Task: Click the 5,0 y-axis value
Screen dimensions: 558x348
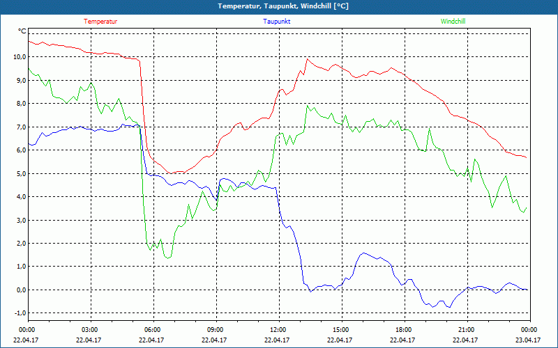Action: pyautogui.click(x=22, y=173)
